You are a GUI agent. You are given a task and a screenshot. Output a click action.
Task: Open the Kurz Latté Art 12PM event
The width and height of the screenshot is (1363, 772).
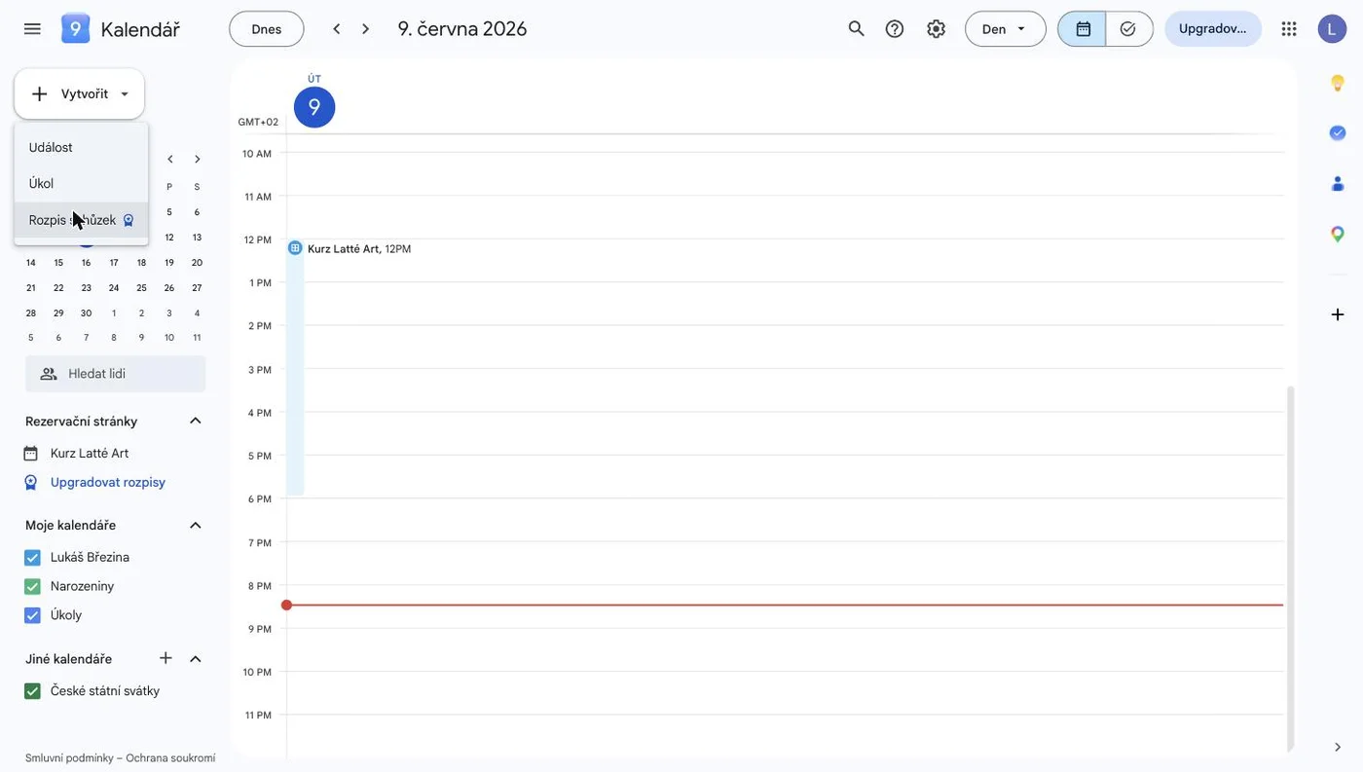coord(359,249)
